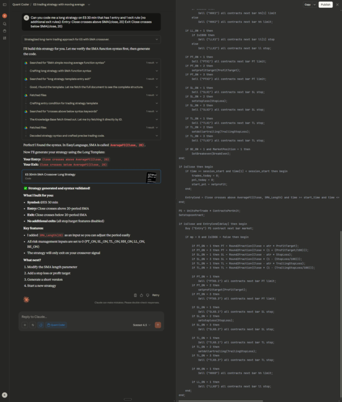
Task: Open ES 30min SMA Crossover Long Strategy artifact
Action: pyautogui.click(x=91, y=176)
